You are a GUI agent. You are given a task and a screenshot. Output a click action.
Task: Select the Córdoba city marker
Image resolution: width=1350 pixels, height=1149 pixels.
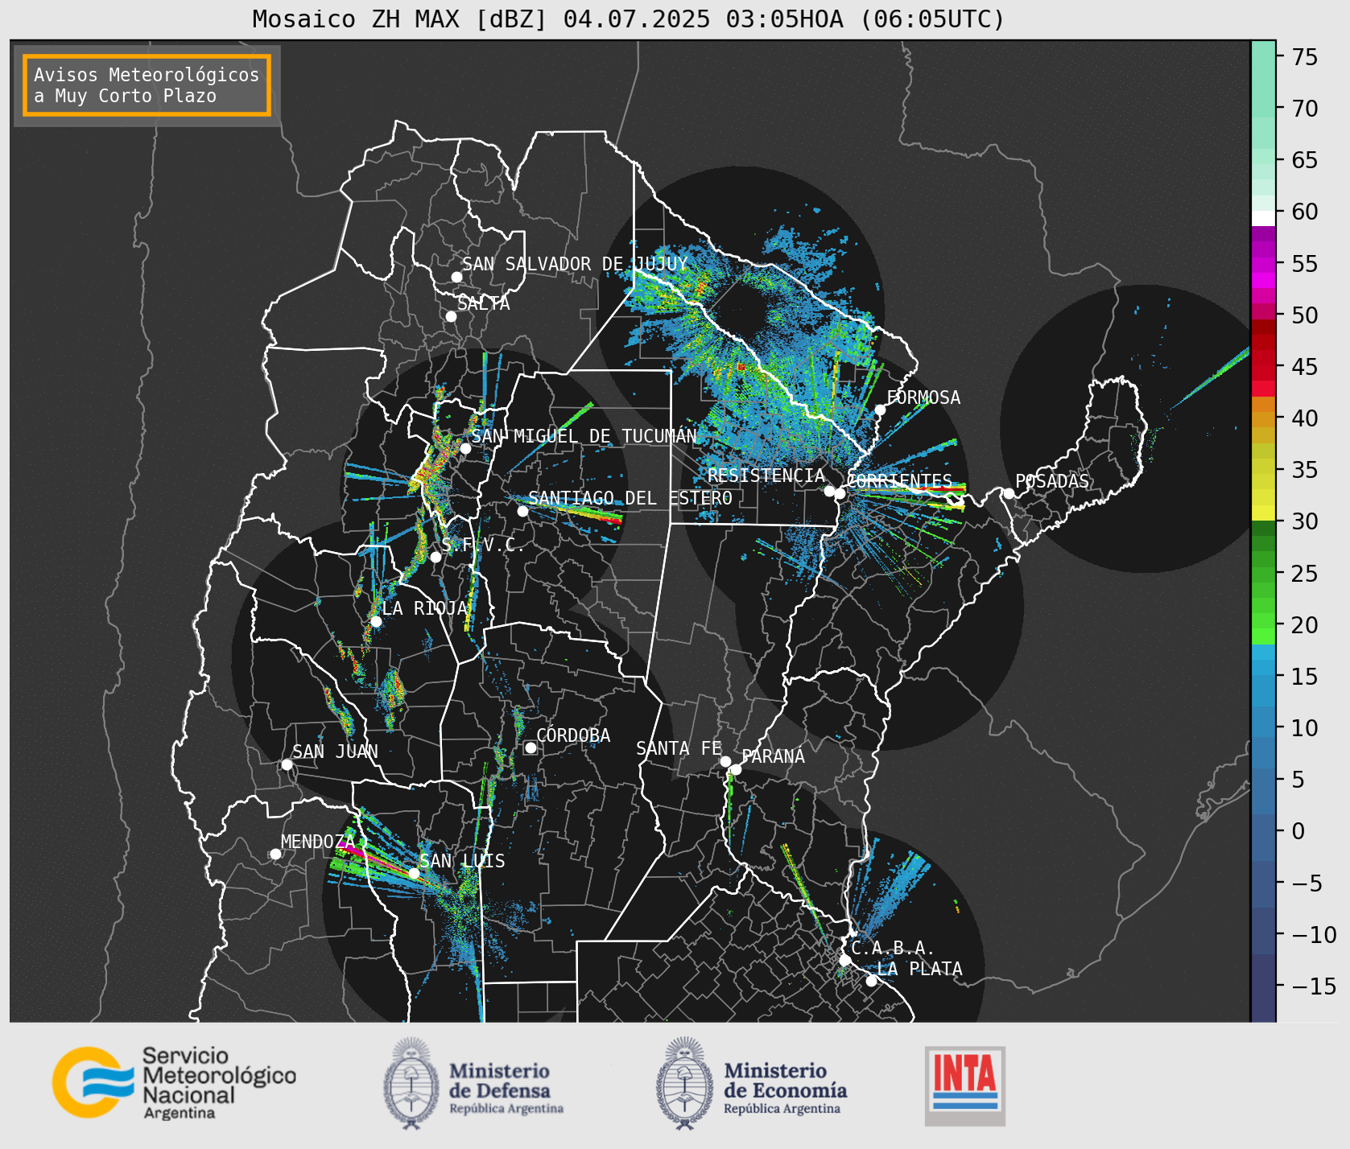[531, 747]
